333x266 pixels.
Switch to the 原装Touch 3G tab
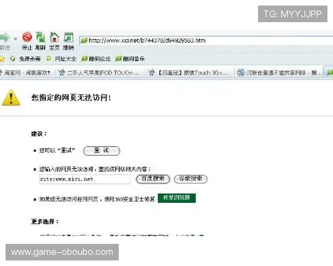pyautogui.click(x=189, y=73)
